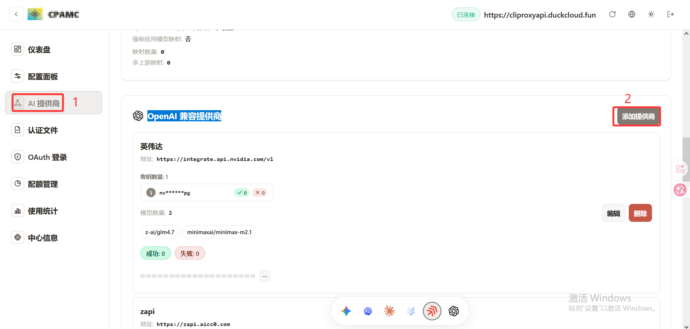The height and width of the screenshot is (329, 690).
Task: Open the 认证文件 document icon
Action: pos(18,130)
